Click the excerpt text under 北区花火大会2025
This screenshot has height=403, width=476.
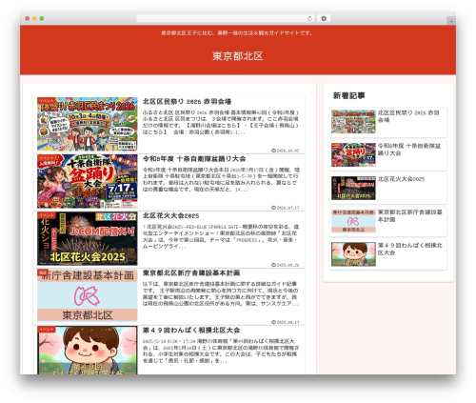(x=221, y=236)
